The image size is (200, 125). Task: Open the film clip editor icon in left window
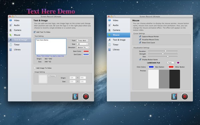tap(75, 96)
